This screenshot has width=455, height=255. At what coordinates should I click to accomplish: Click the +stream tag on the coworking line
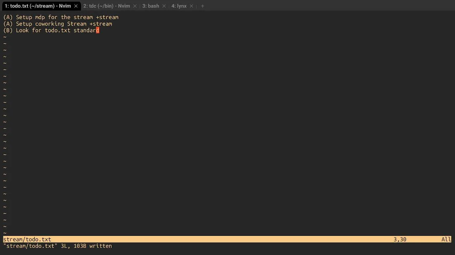click(x=101, y=24)
